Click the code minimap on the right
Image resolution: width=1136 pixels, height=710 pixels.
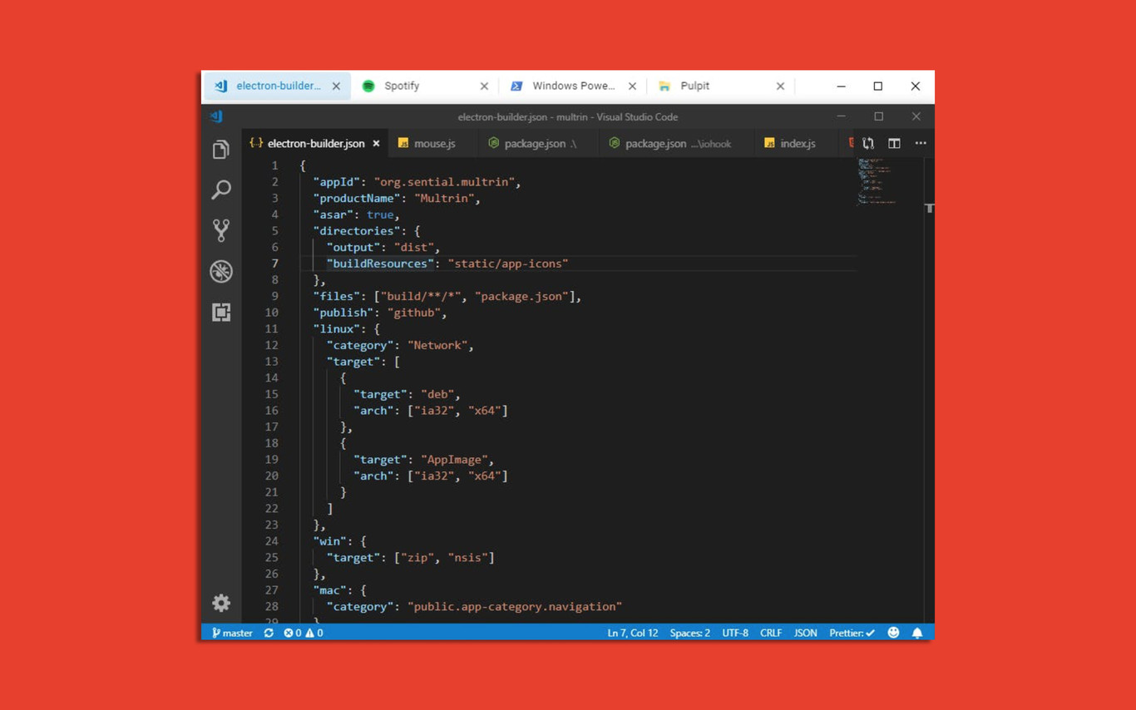[877, 183]
